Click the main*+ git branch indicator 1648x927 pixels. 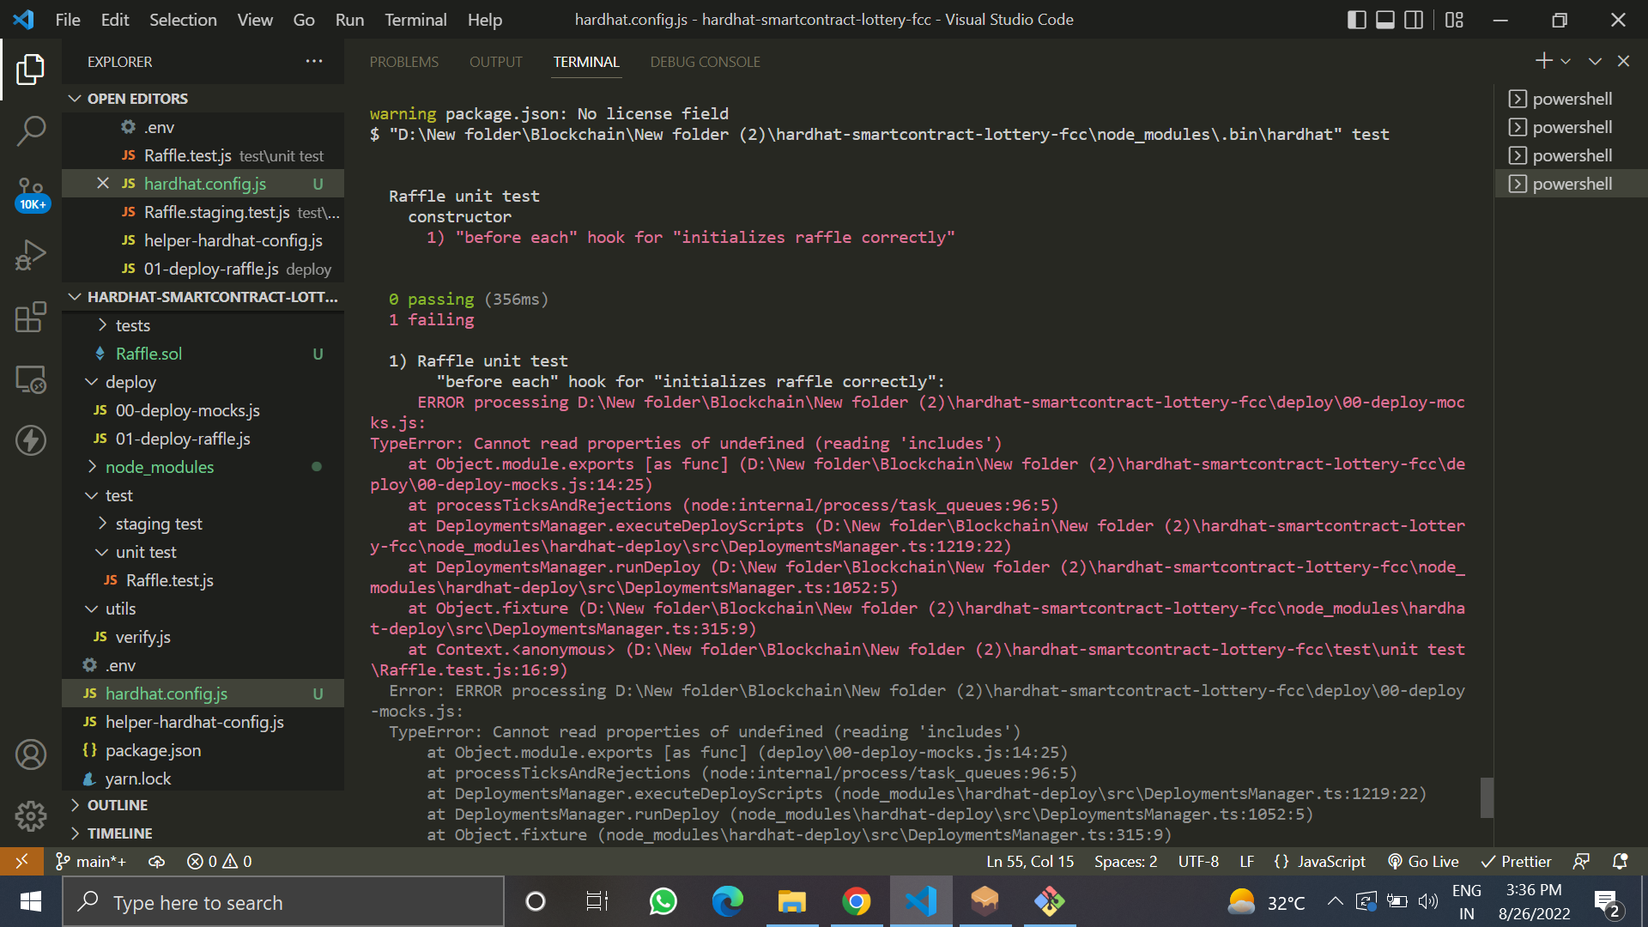point(90,861)
